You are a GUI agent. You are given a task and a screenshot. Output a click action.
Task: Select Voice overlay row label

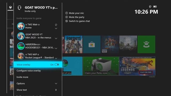click(x=24, y=65)
